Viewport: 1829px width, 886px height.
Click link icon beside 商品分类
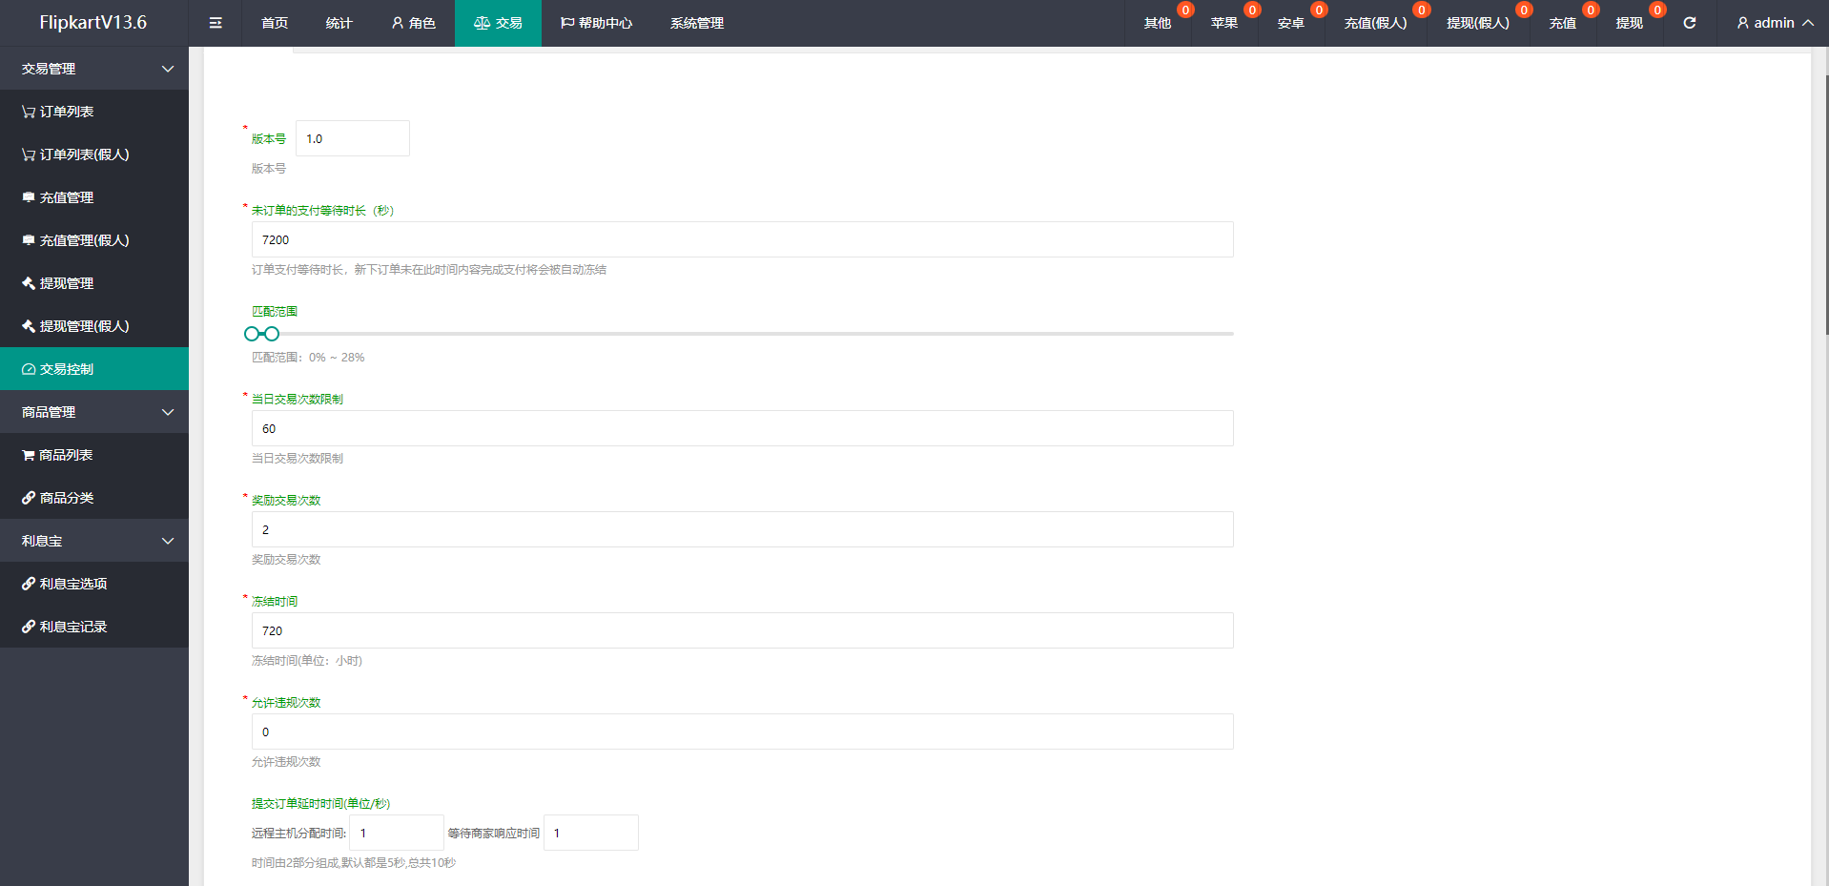(x=29, y=498)
